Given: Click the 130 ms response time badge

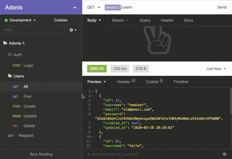Looking at the screenshot, I should point(120,69).
